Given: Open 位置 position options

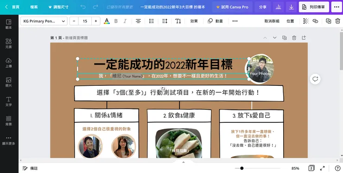Looking at the screenshot, I should click(290, 21).
